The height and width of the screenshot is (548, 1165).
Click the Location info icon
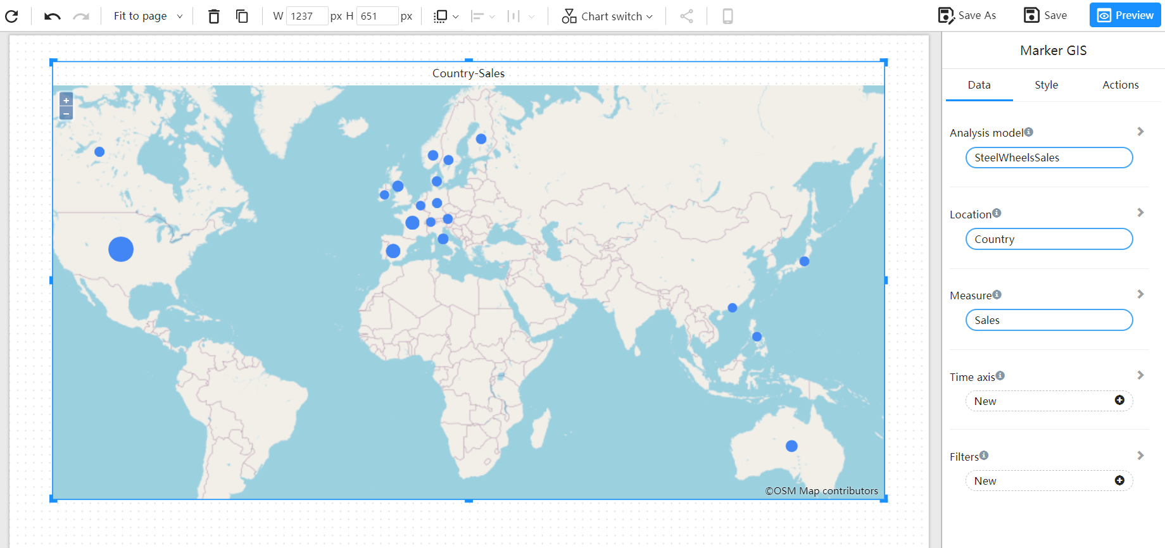pyautogui.click(x=997, y=213)
